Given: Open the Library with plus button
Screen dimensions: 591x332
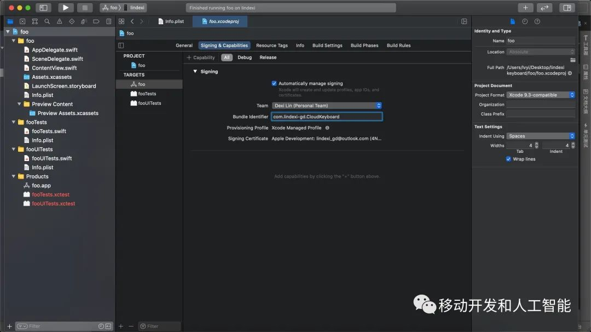Looking at the screenshot, I should click(x=525, y=8).
